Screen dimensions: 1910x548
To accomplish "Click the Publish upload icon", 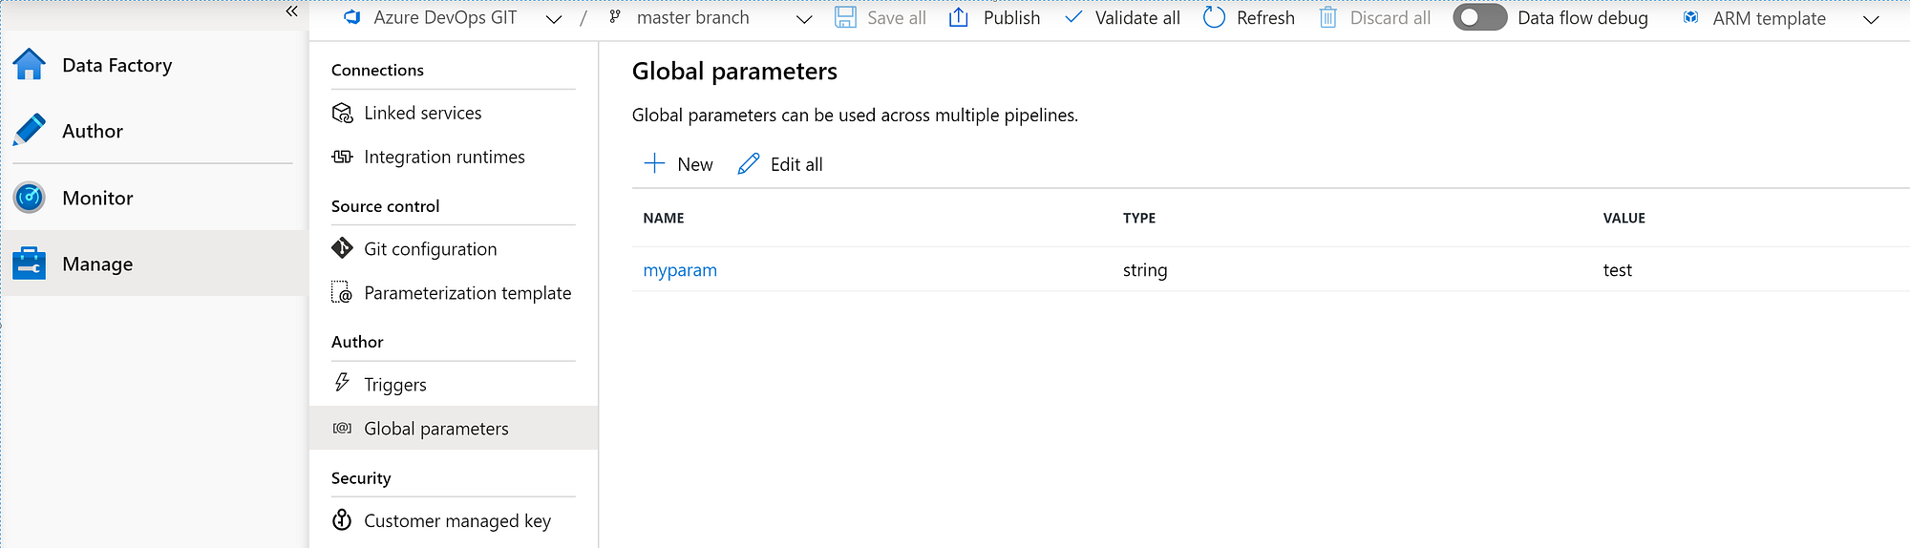I will point(959,17).
